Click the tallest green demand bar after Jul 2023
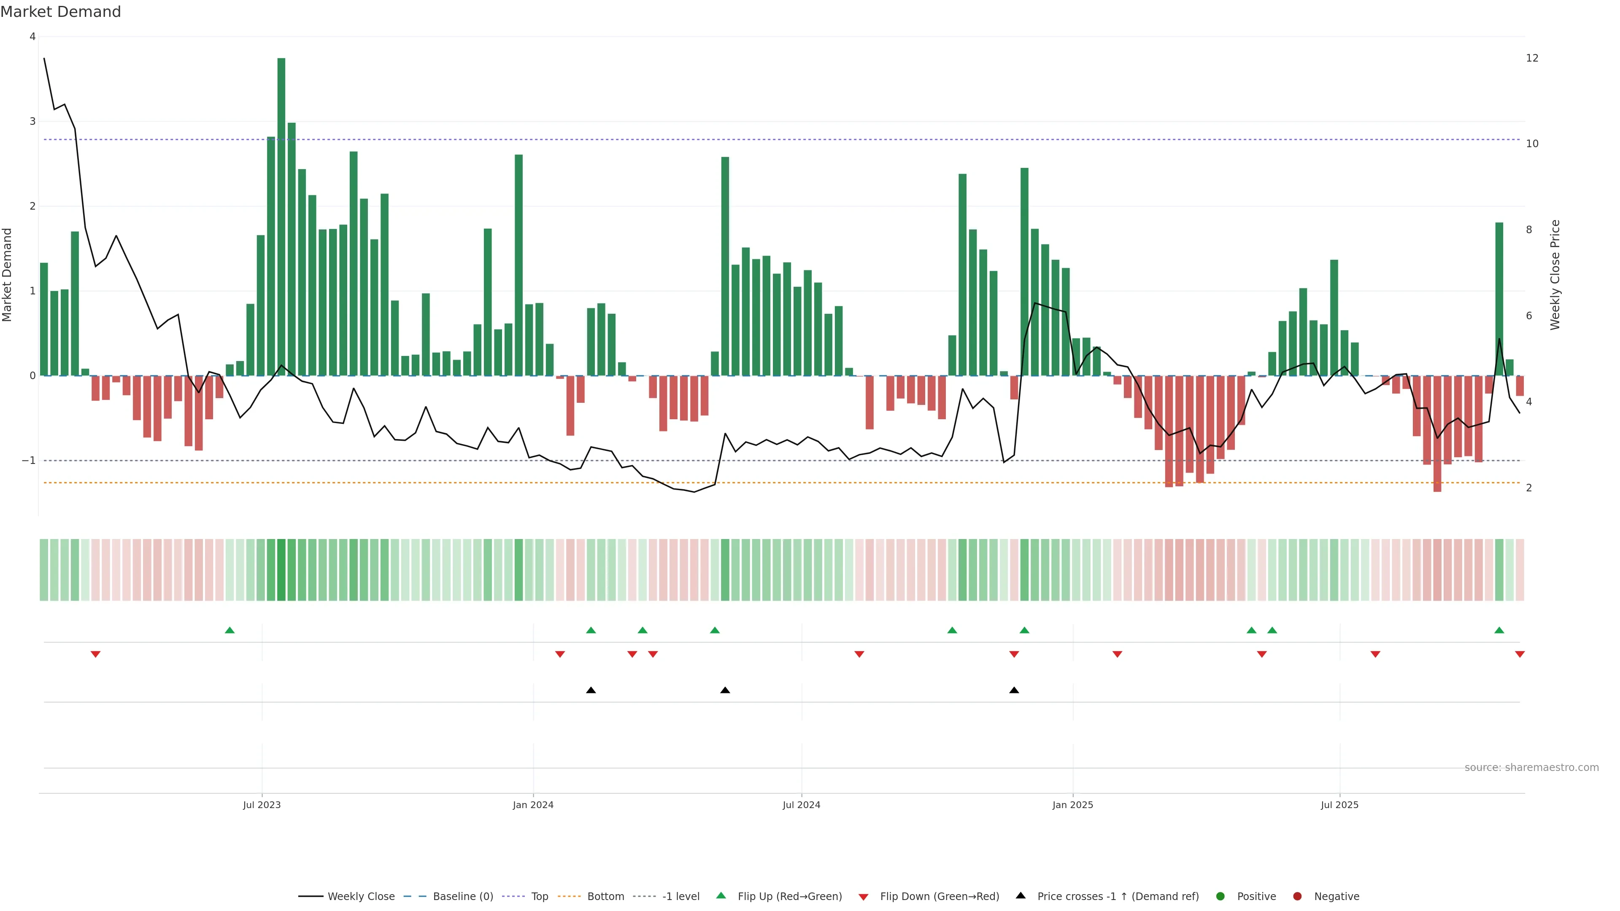The height and width of the screenshot is (911, 1620). coord(281,217)
